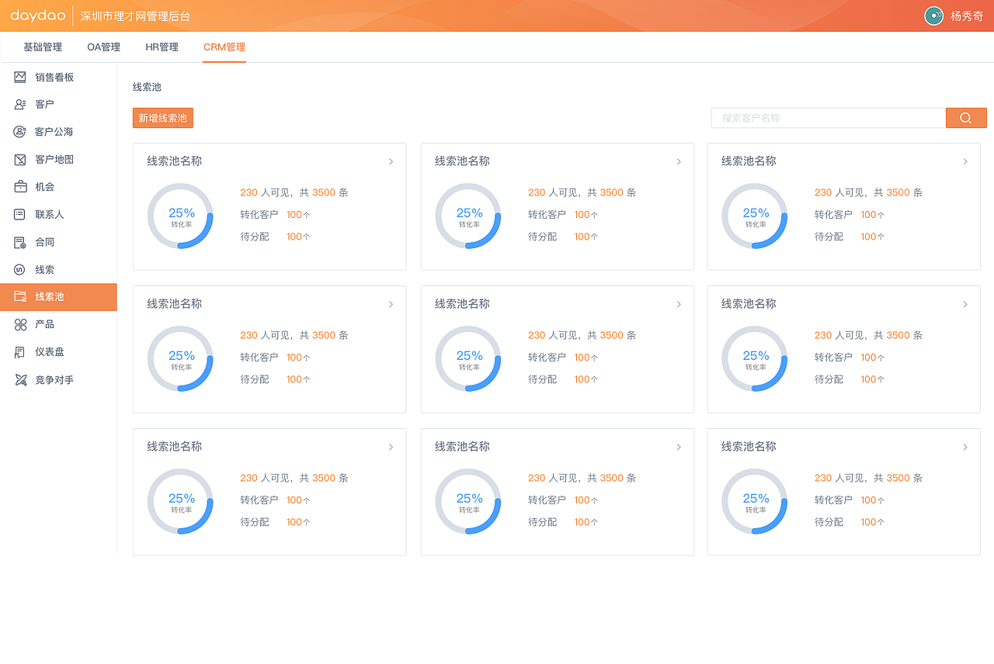Click the 25% conversion rate donut chart
Image resolution: width=994 pixels, height=664 pixels.
coord(180,215)
